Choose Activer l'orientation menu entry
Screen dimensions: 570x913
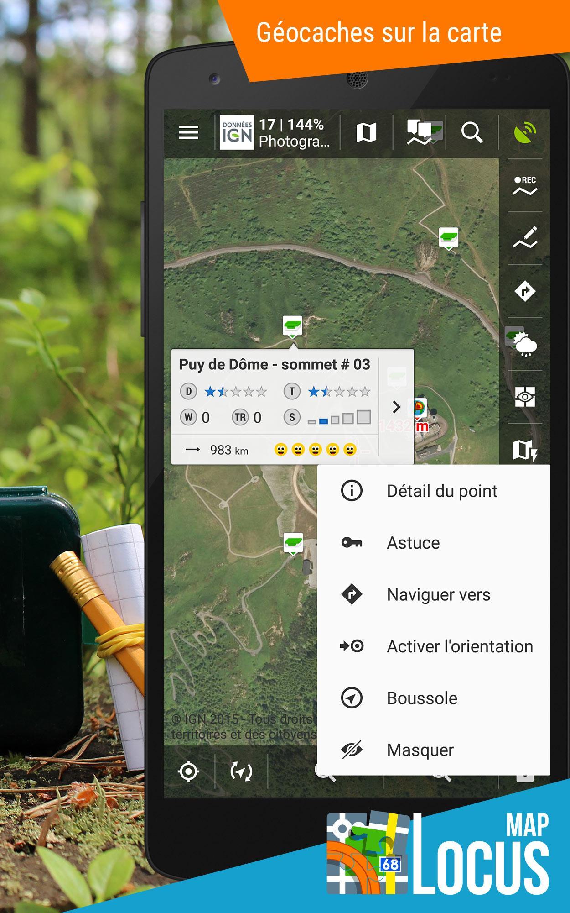434,646
